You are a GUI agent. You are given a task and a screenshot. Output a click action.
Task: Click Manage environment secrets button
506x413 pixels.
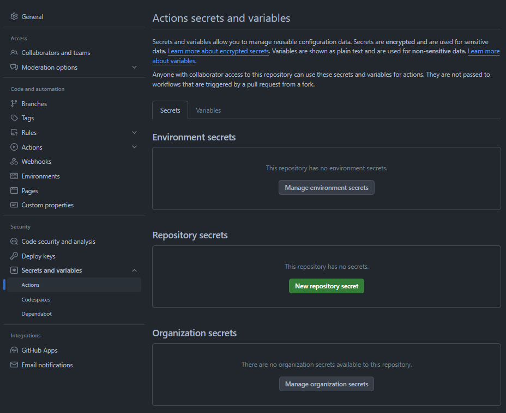click(x=327, y=188)
